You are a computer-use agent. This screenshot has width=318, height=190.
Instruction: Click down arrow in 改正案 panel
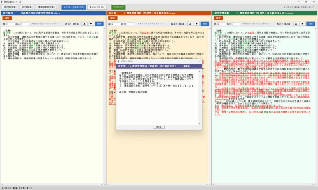[197, 24]
